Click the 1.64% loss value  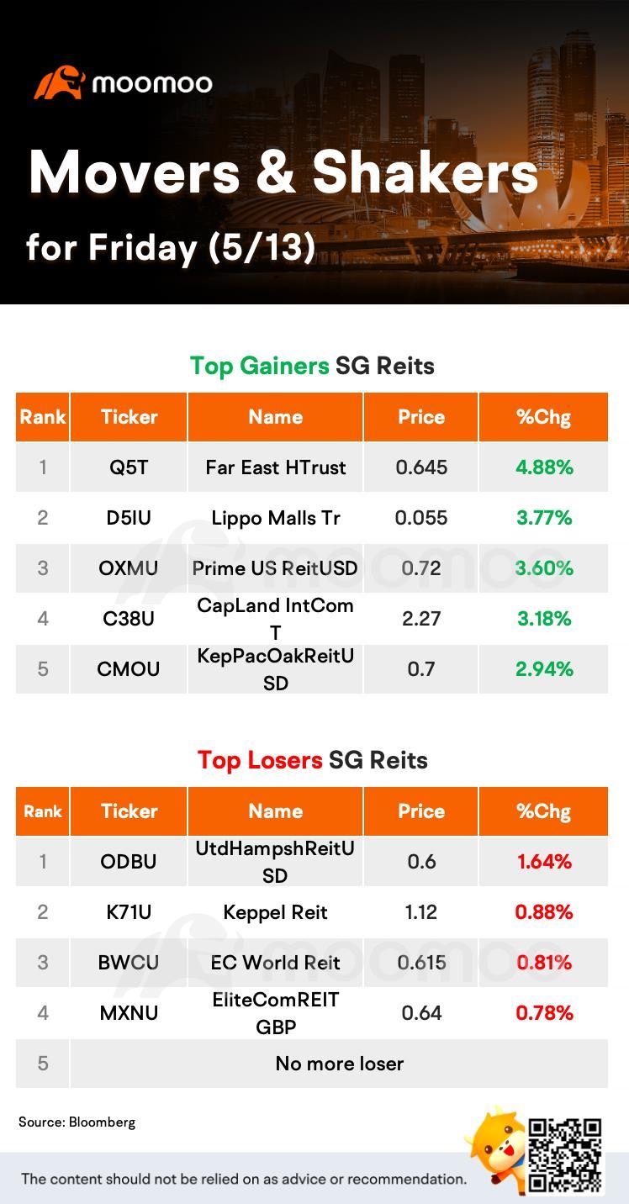(544, 862)
